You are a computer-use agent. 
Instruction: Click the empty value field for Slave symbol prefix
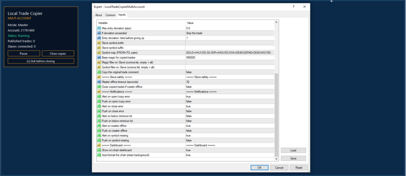(230, 43)
